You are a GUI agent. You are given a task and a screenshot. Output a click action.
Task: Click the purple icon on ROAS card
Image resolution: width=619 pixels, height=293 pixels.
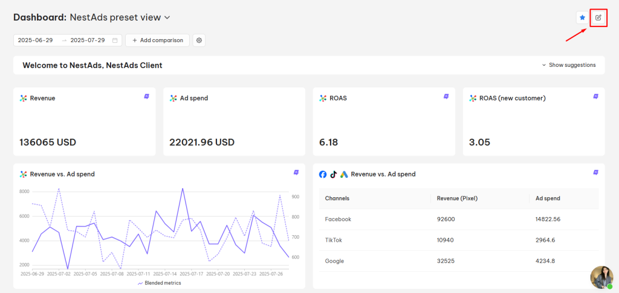(447, 96)
